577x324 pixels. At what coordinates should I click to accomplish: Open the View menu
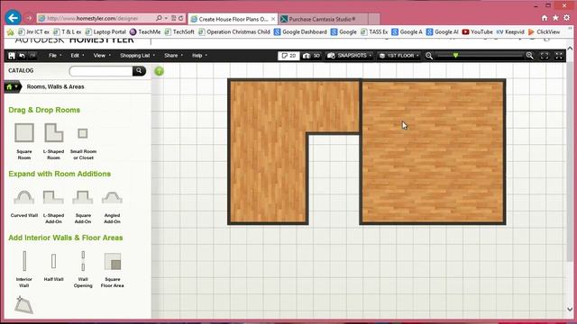(x=102, y=56)
